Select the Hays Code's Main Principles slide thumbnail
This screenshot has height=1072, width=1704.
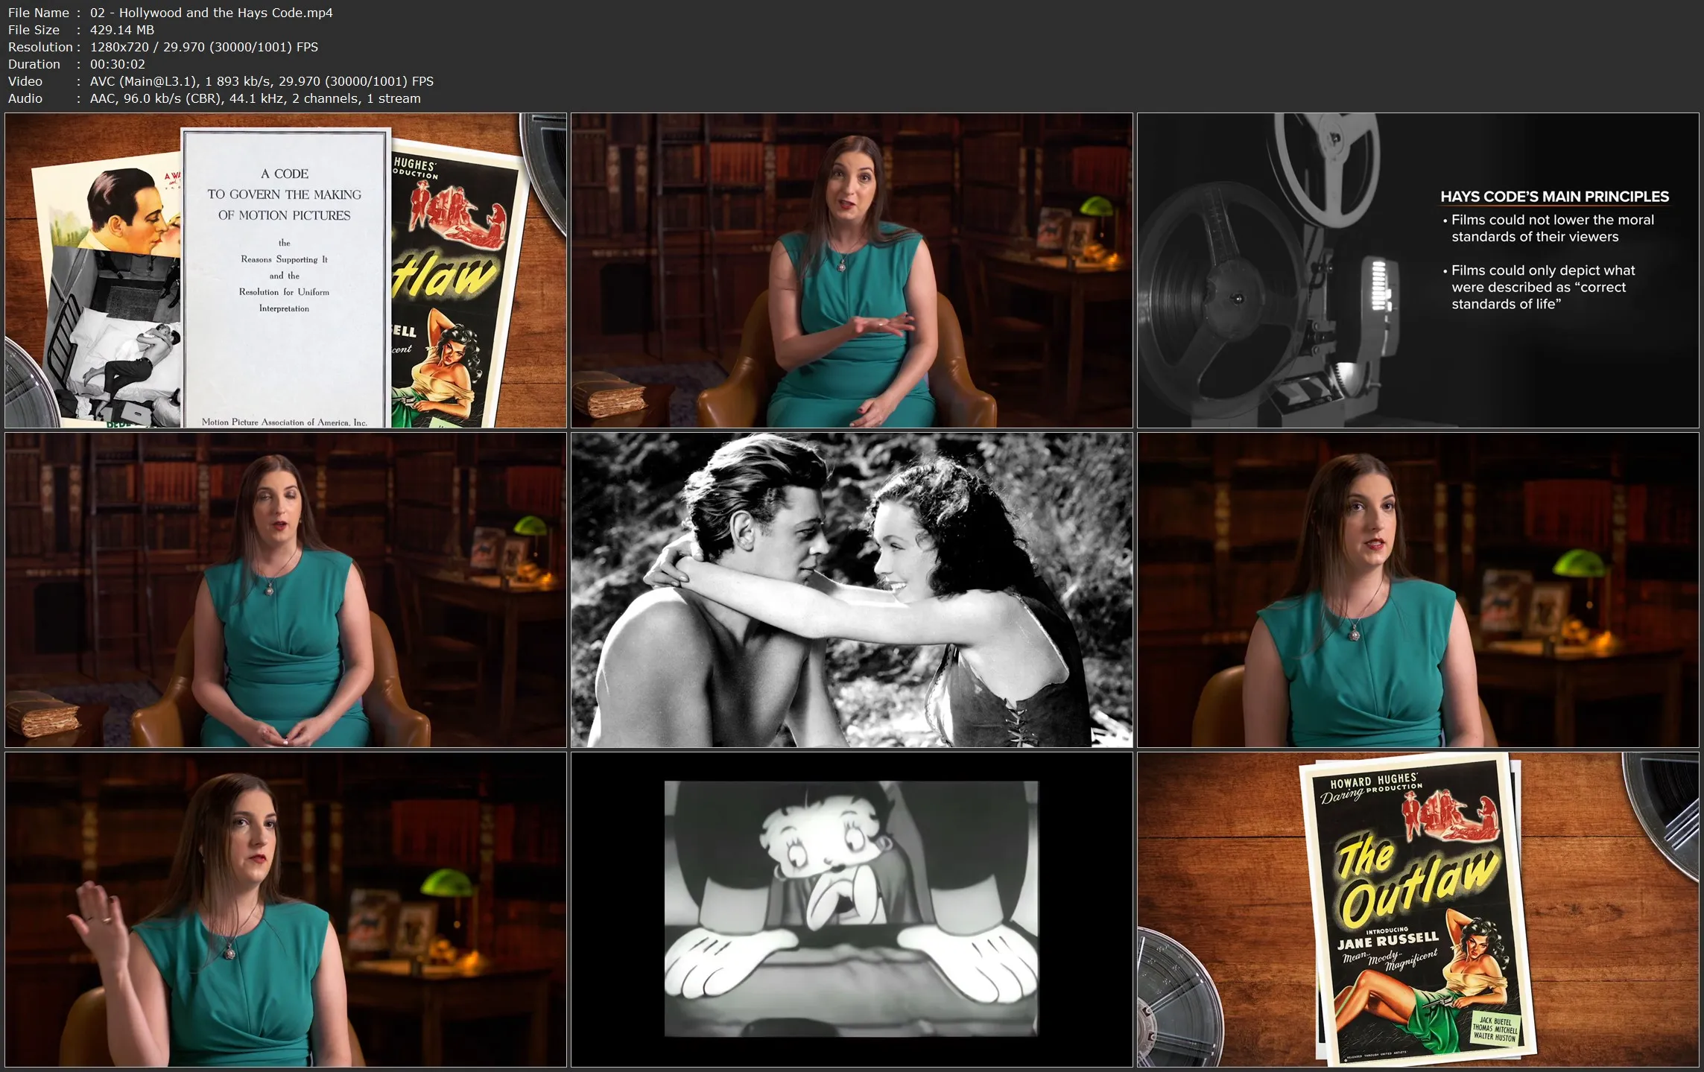[x=1418, y=270]
